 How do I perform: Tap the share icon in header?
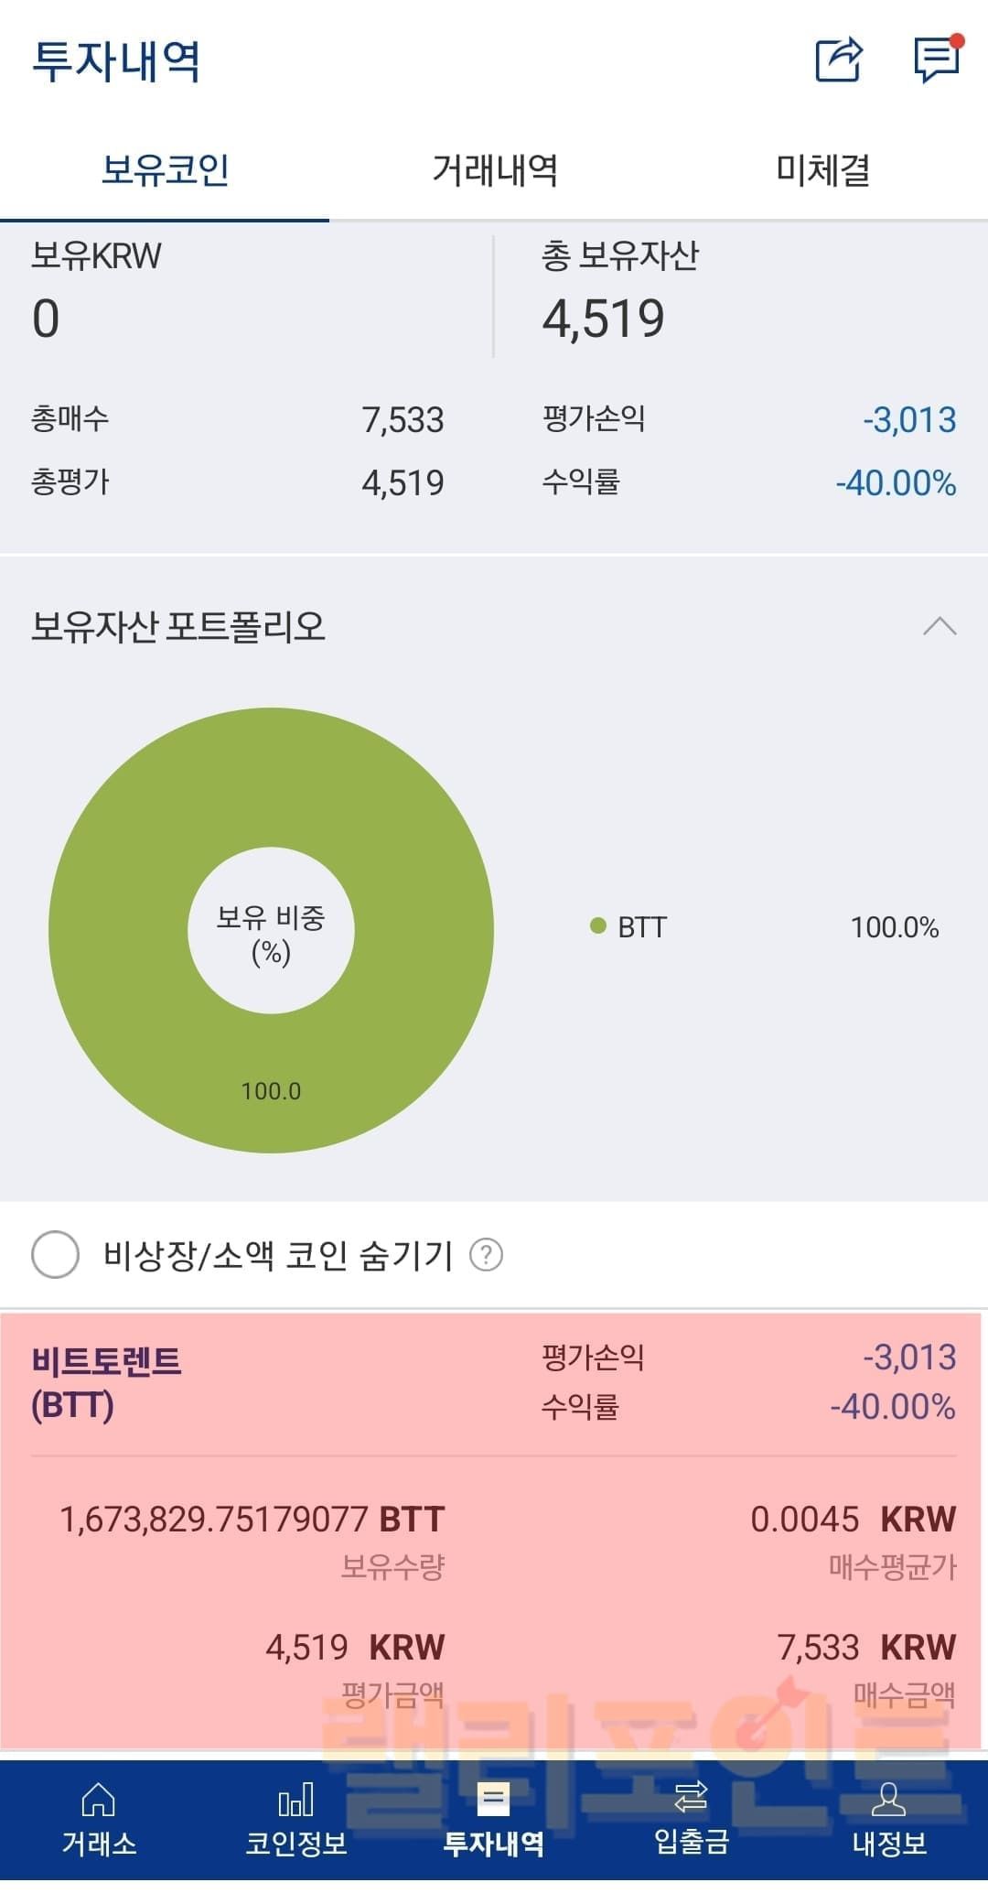point(838,60)
